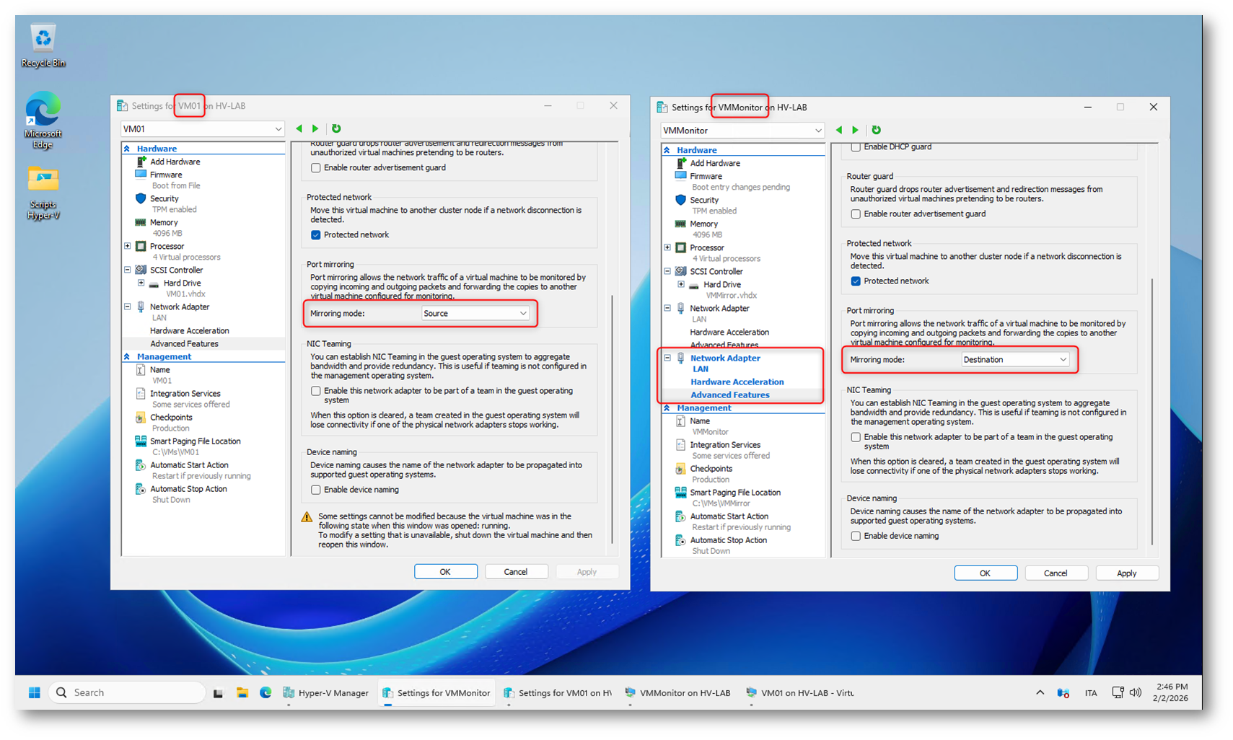Collapse the Management section in VMMonitor tree
Image resolution: width=1233 pixels, height=740 pixels.
point(667,408)
